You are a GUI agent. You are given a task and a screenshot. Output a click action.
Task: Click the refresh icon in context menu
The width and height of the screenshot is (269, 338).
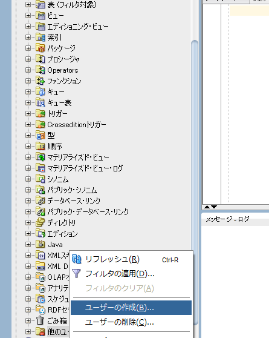click(77, 259)
